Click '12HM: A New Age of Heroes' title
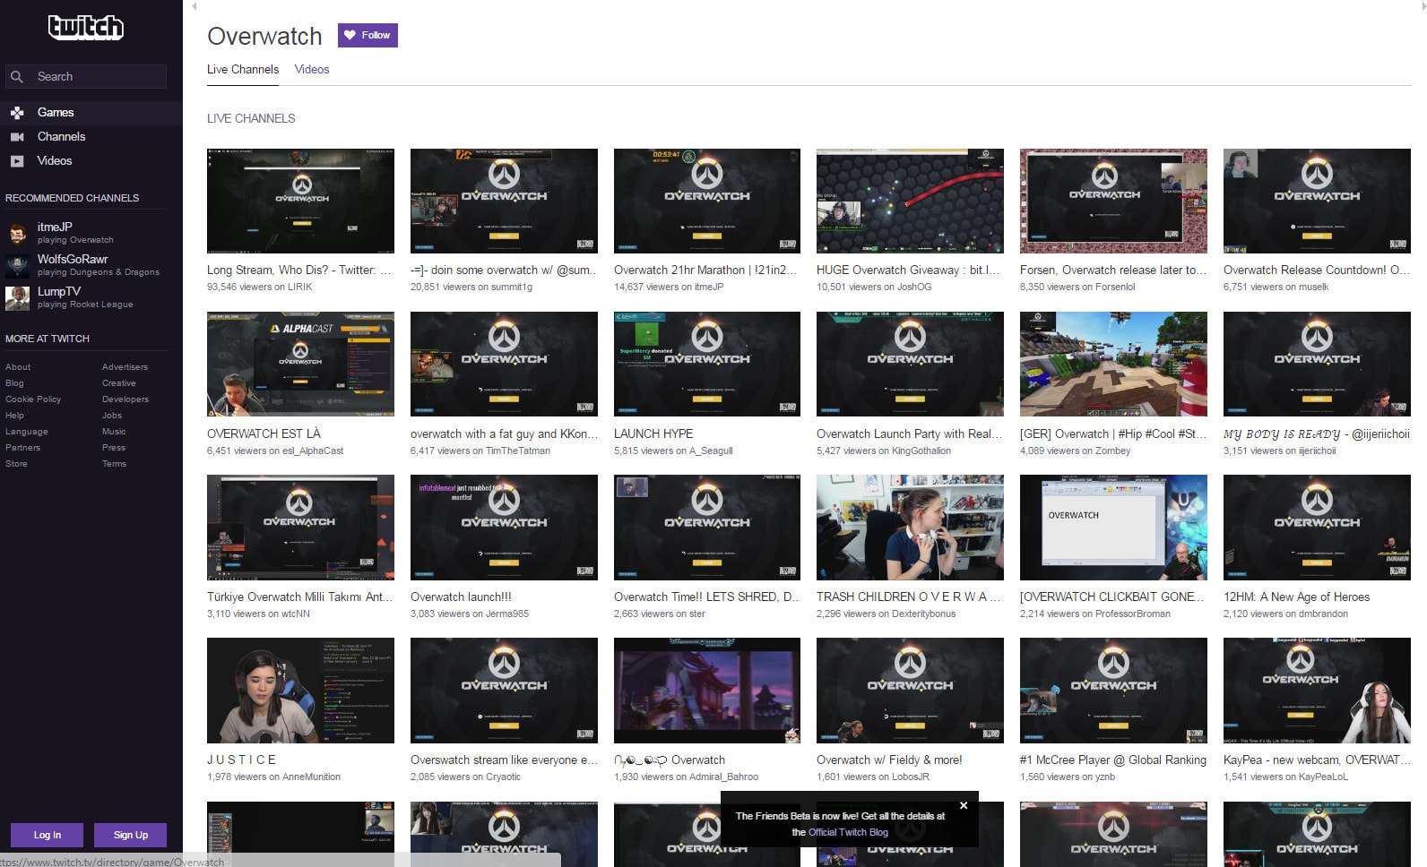Image resolution: width=1427 pixels, height=867 pixels. click(1296, 597)
